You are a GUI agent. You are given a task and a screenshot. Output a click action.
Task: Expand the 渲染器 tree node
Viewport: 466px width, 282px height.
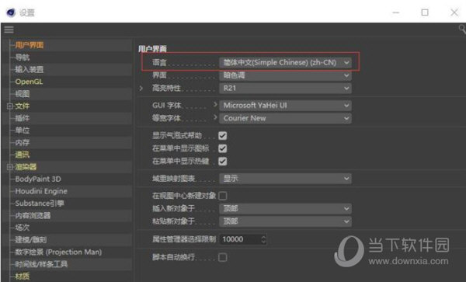10,167
